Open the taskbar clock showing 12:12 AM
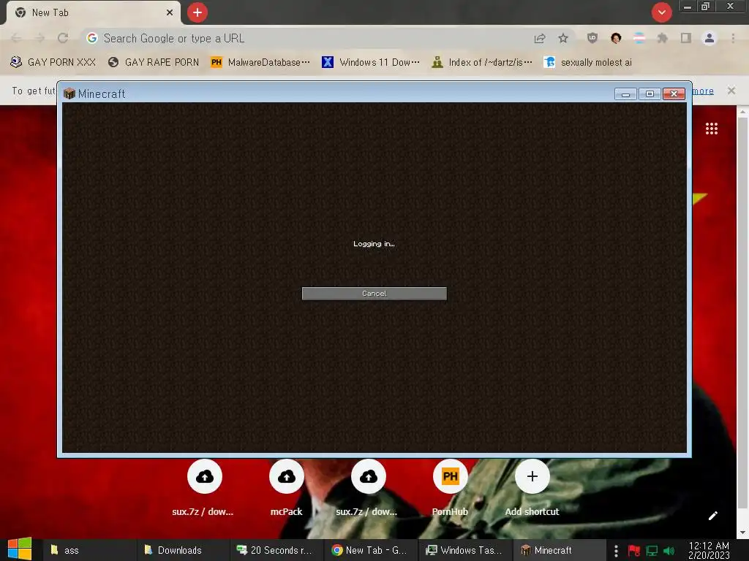The image size is (749, 561). 709,550
